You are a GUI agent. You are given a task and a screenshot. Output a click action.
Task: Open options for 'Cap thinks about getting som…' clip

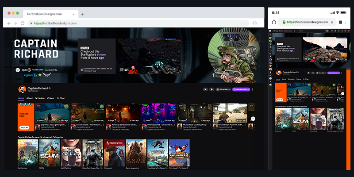pos(69,125)
